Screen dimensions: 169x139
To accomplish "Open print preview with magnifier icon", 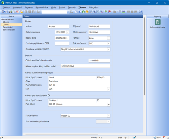I will coord(14,12).
